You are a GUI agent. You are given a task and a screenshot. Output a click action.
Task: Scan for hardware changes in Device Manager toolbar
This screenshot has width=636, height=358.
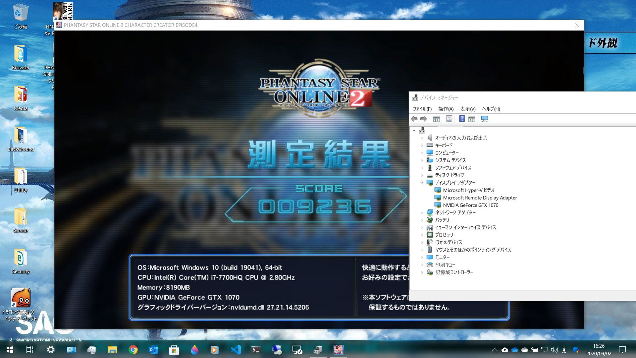(x=484, y=118)
